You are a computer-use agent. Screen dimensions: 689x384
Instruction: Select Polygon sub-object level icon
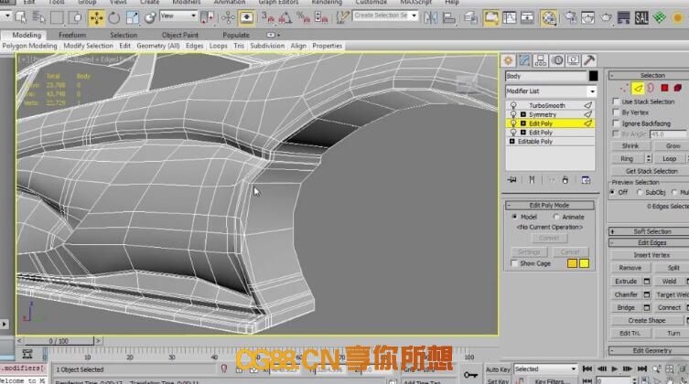[x=664, y=88]
